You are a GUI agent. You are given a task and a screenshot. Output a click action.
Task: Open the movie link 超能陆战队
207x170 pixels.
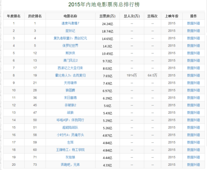pos(70,127)
